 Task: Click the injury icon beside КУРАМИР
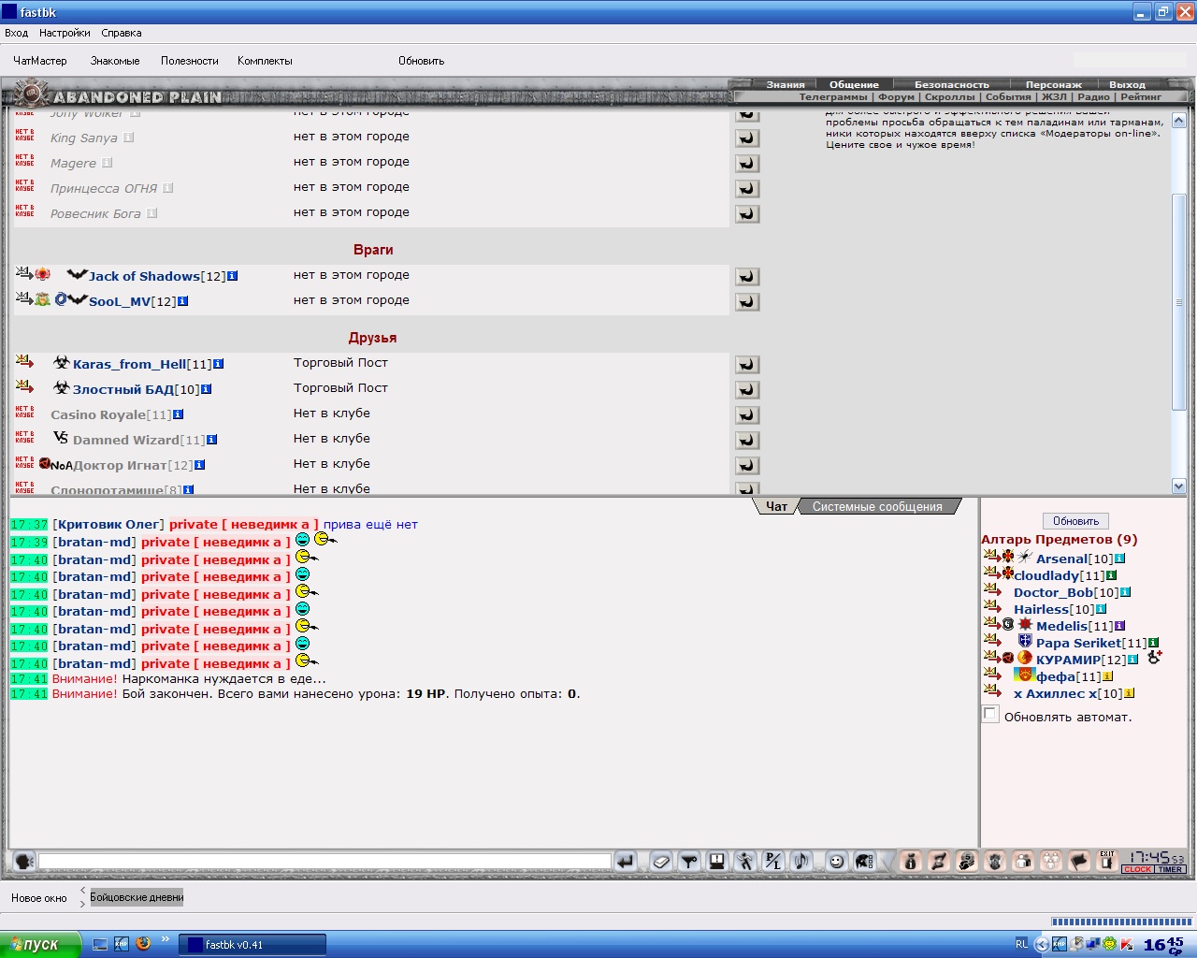(1155, 658)
